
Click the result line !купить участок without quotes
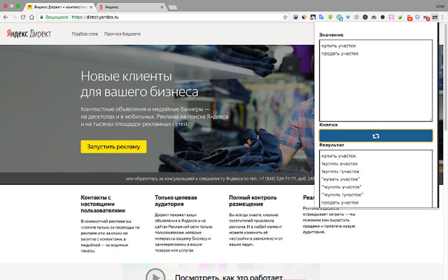pyautogui.click(x=340, y=164)
